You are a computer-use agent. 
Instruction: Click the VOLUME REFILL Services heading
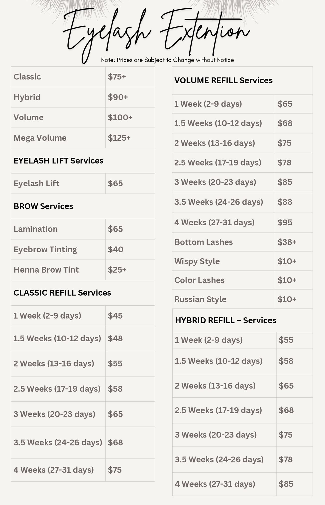(x=223, y=80)
